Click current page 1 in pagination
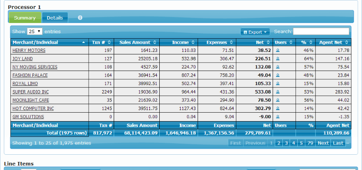The height and width of the screenshot is (170, 362). tap(271, 143)
